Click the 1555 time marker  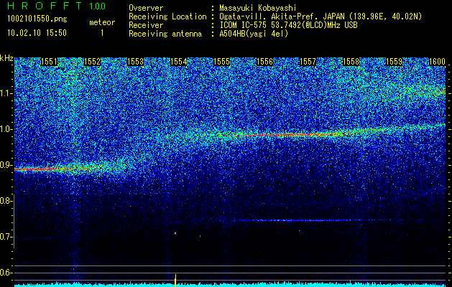[x=221, y=62]
